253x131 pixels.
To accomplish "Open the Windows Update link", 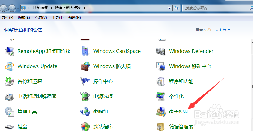I will [x=38, y=66].
